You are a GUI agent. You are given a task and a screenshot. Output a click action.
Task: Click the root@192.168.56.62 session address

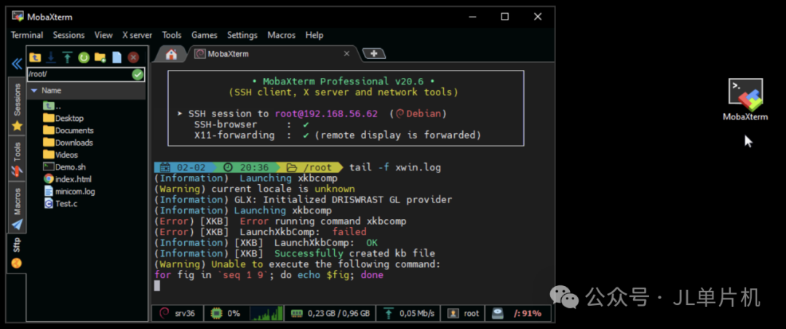326,114
